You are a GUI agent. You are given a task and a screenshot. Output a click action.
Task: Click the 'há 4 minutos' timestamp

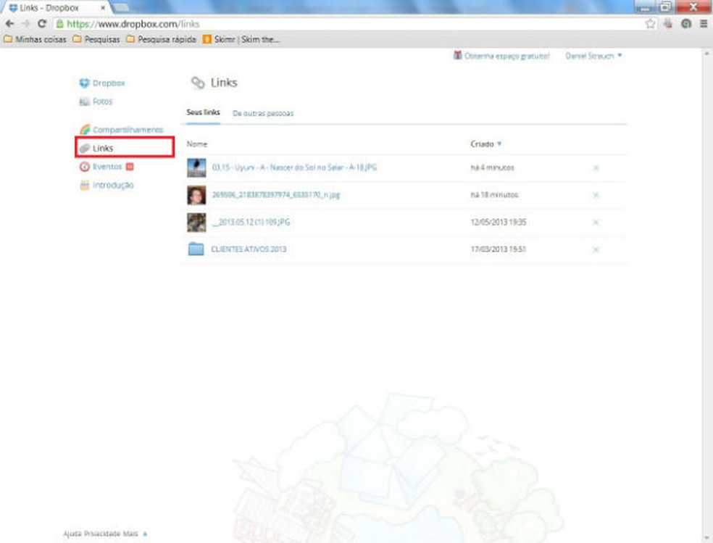click(x=492, y=167)
